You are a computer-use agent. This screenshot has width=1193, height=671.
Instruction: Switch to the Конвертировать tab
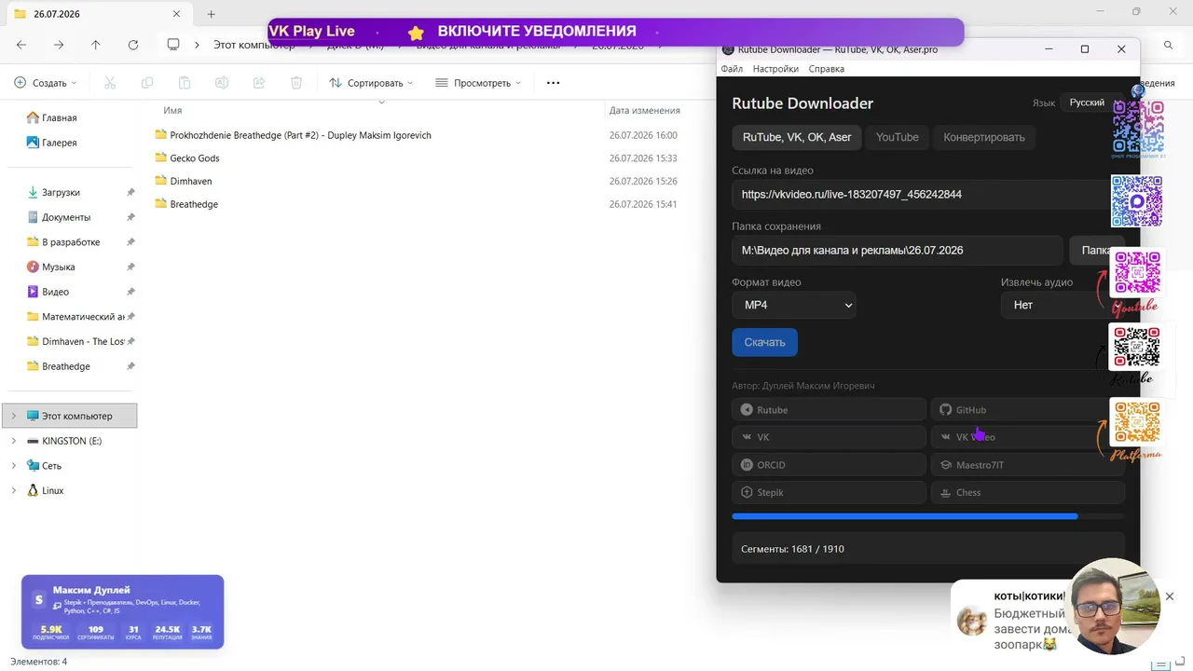tap(984, 137)
